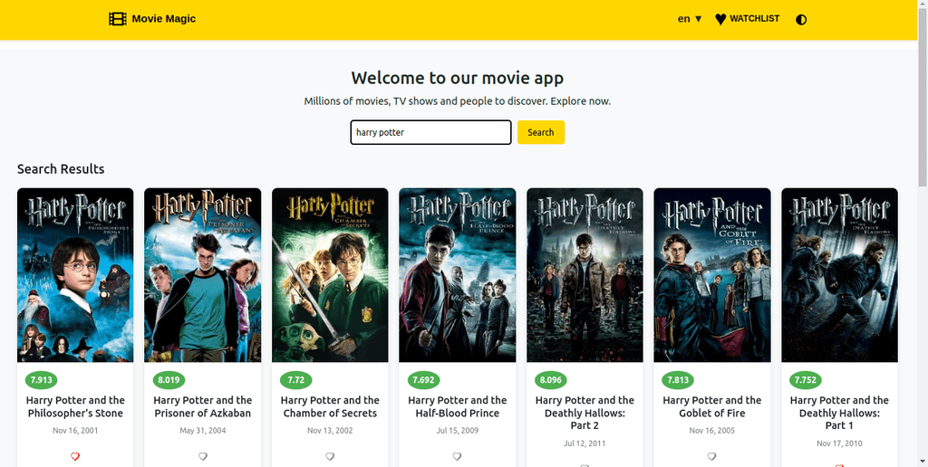
Task: Open Prisoner of Azkaban poster image
Action: click(202, 275)
